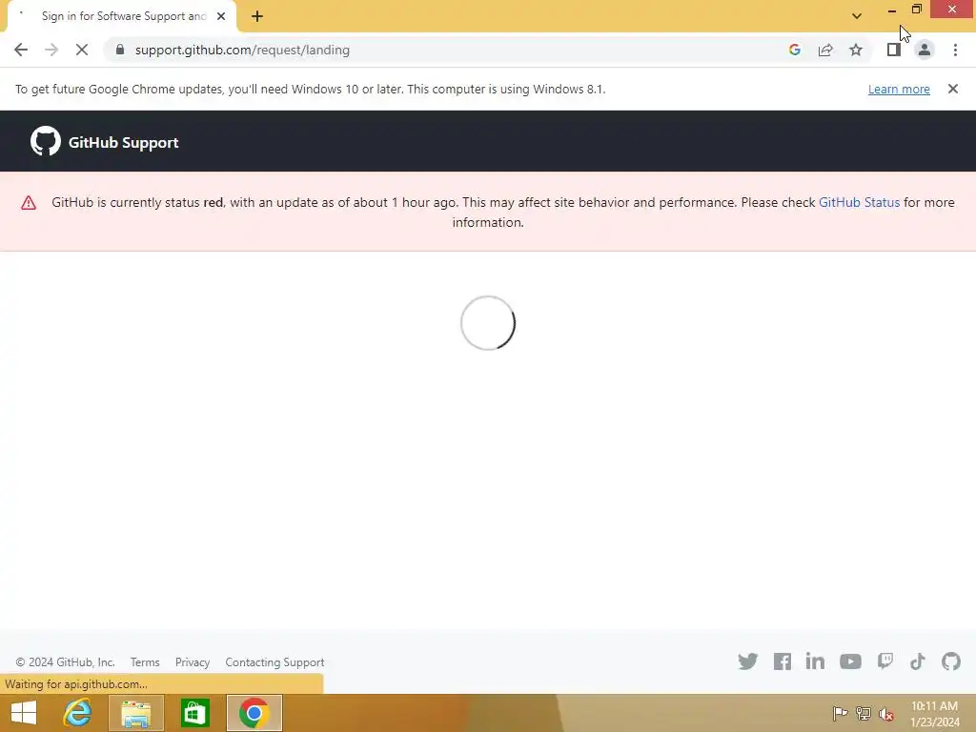Open the GitHub Support home title
This screenshot has width=976, height=732.
(x=123, y=143)
